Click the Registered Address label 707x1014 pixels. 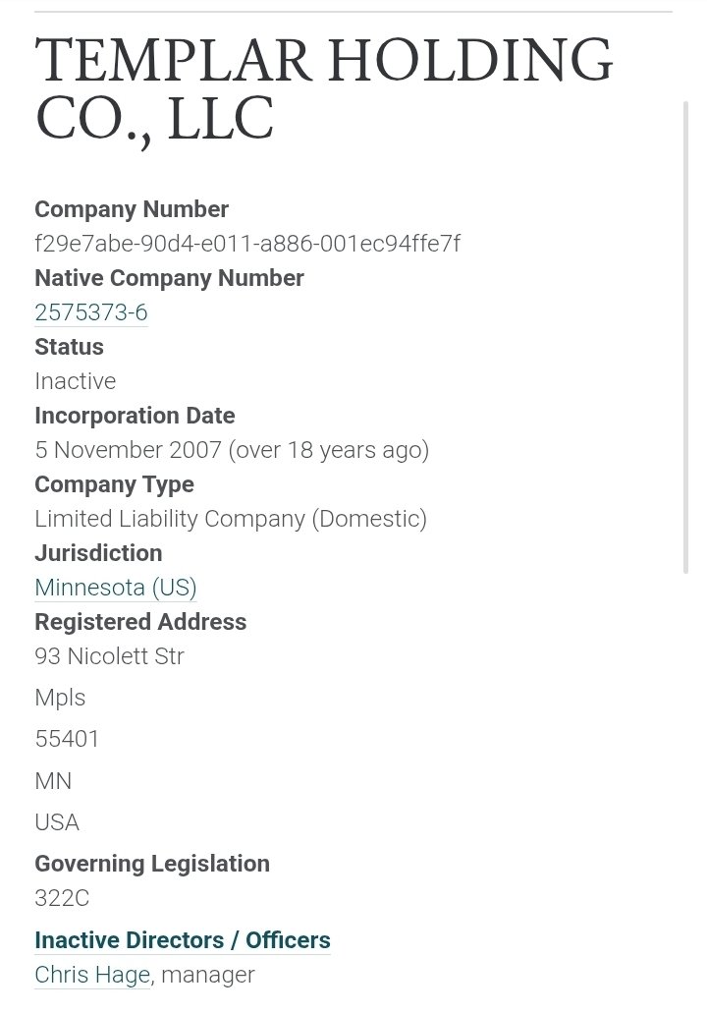(140, 622)
